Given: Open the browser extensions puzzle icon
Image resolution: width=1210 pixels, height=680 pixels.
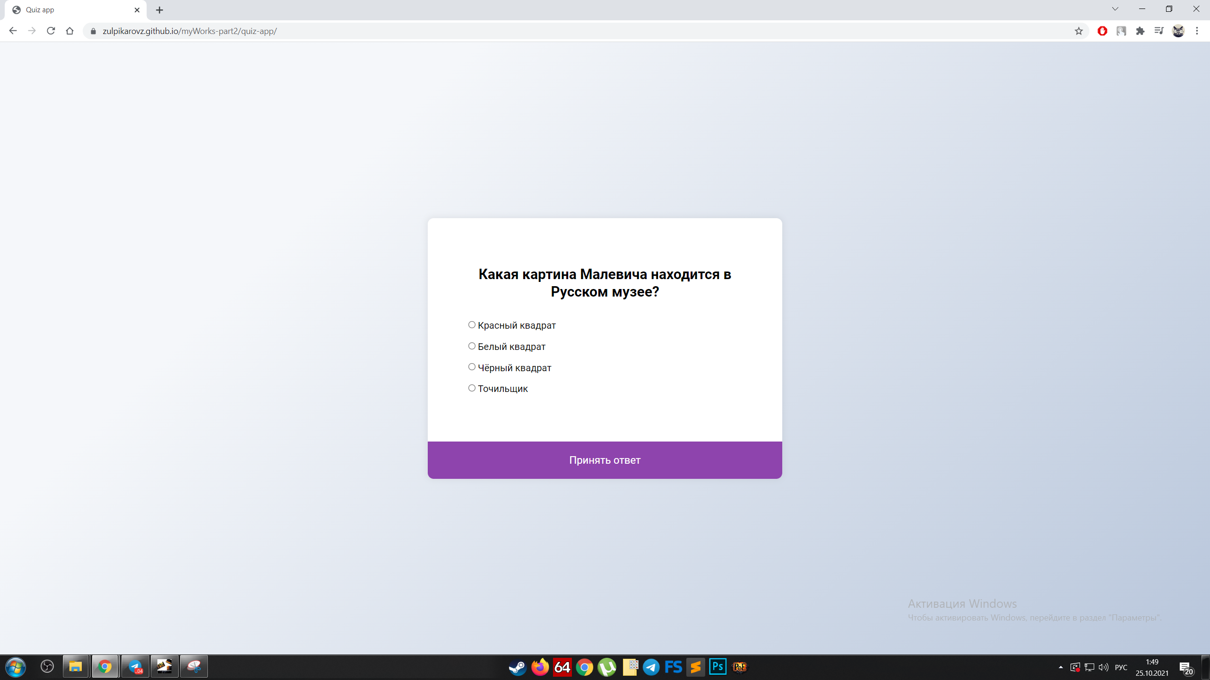Looking at the screenshot, I should click(x=1141, y=31).
